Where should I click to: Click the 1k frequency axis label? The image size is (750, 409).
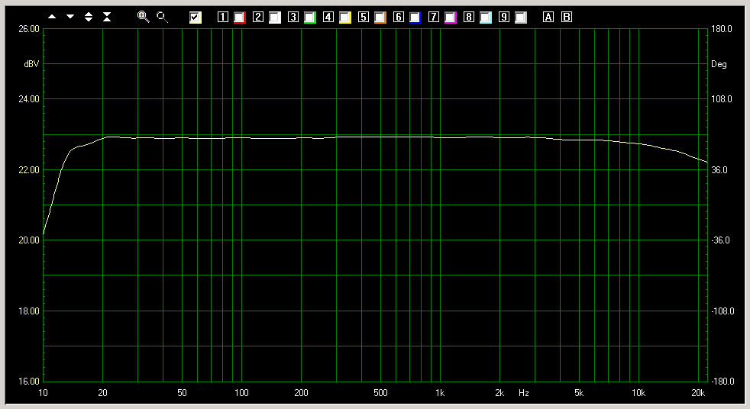(x=440, y=393)
